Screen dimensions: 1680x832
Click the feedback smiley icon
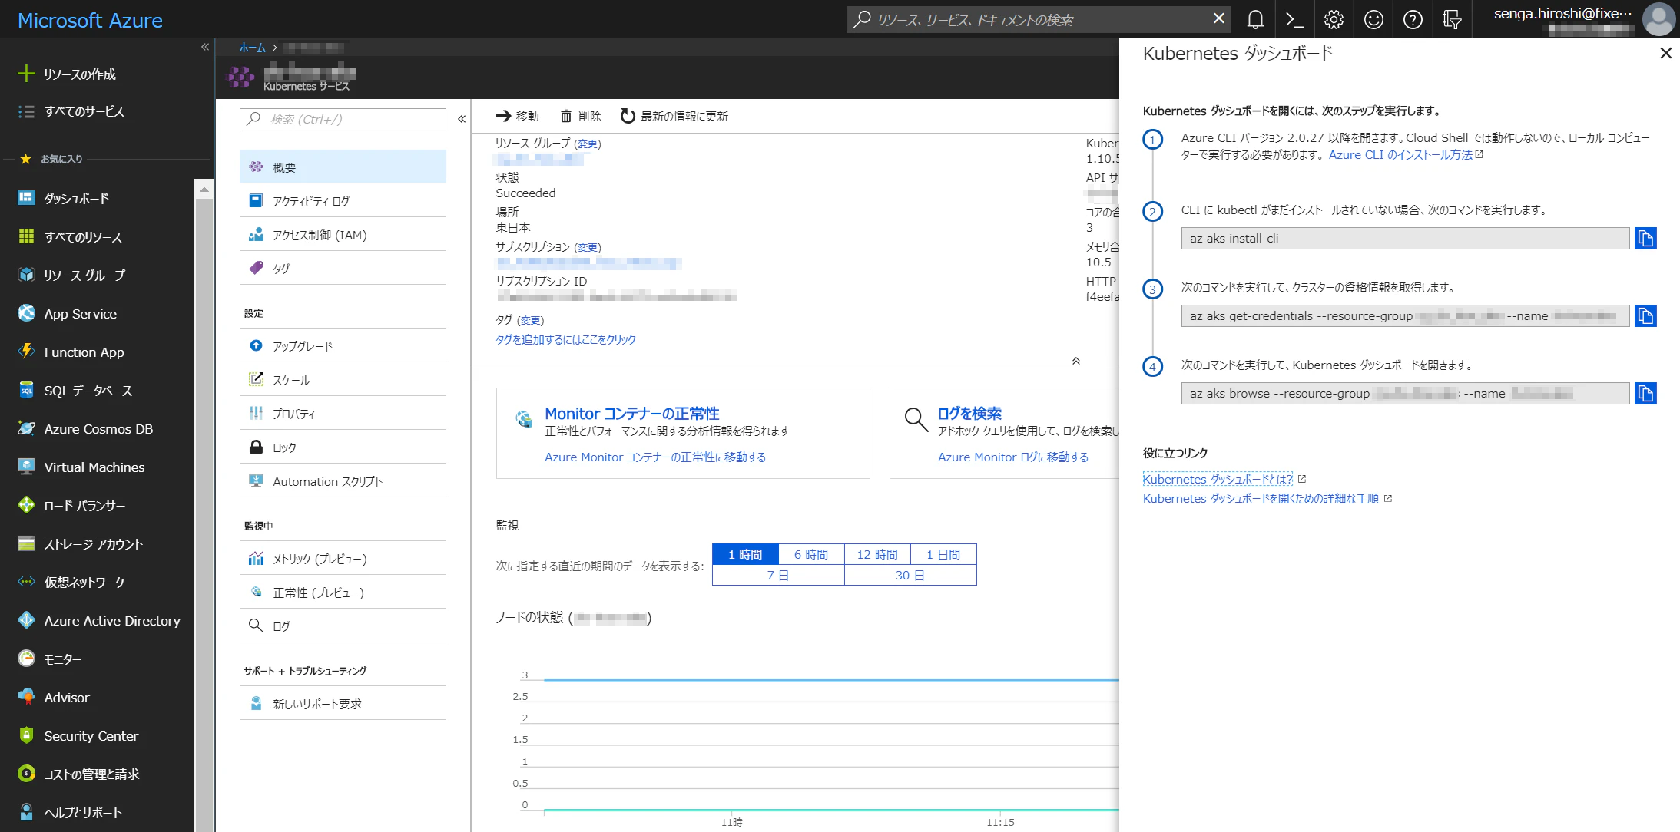click(x=1373, y=20)
